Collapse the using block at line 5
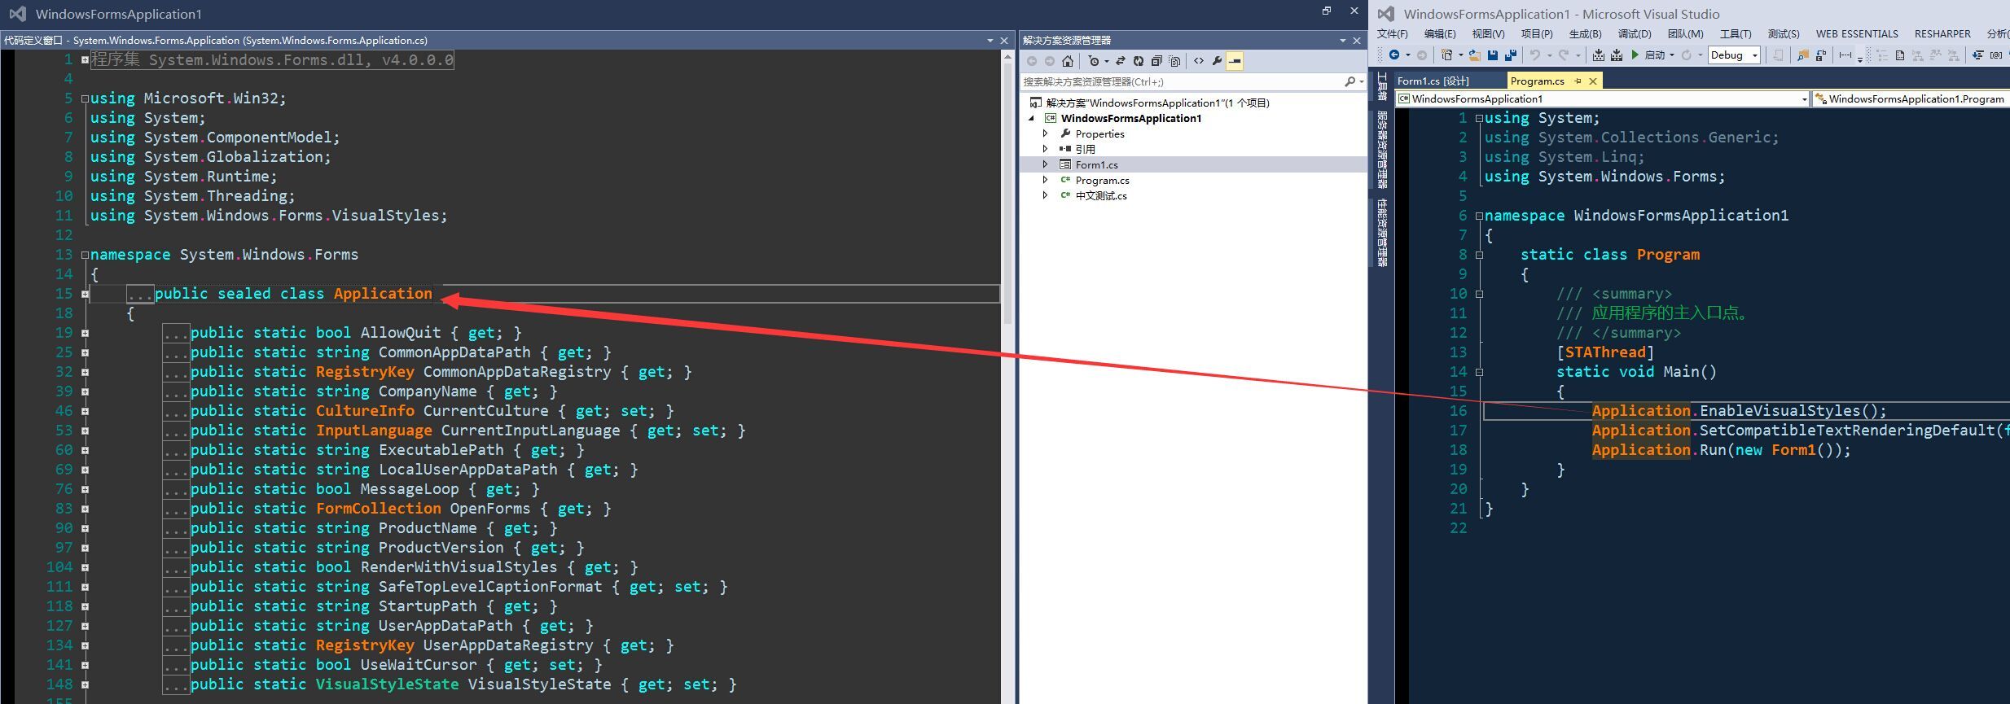The width and height of the screenshot is (2010, 704). pos(85,98)
